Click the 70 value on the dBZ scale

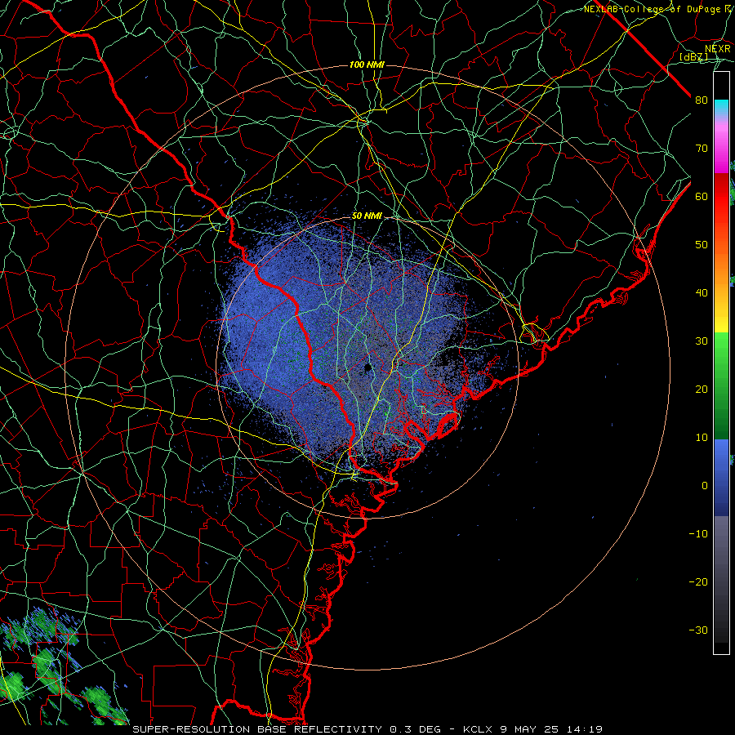[x=702, y=149]
